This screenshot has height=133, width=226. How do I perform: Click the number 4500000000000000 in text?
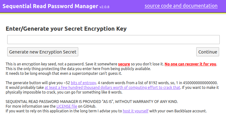200,83
